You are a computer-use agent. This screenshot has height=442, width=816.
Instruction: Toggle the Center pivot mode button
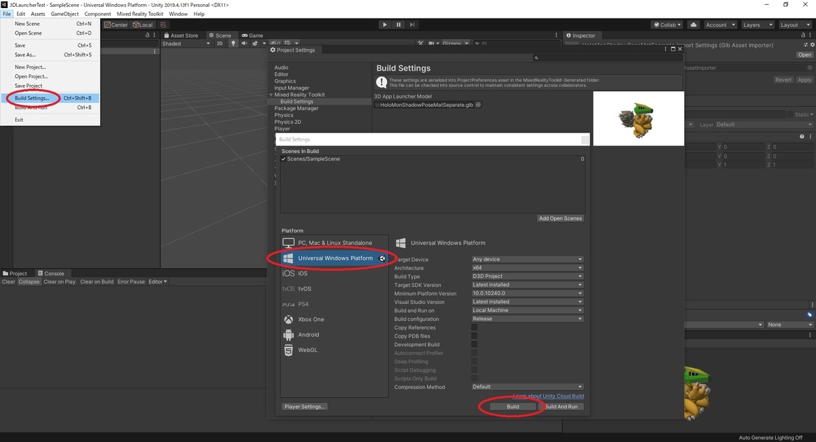pos(116,24)
